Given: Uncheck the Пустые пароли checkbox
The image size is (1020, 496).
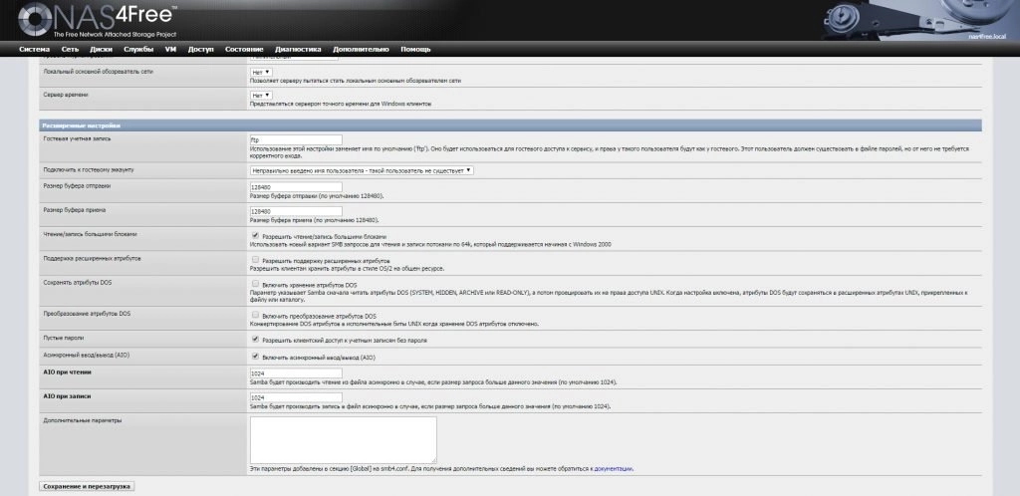Looking at the screenshot, I should click(x=256, y=339).
